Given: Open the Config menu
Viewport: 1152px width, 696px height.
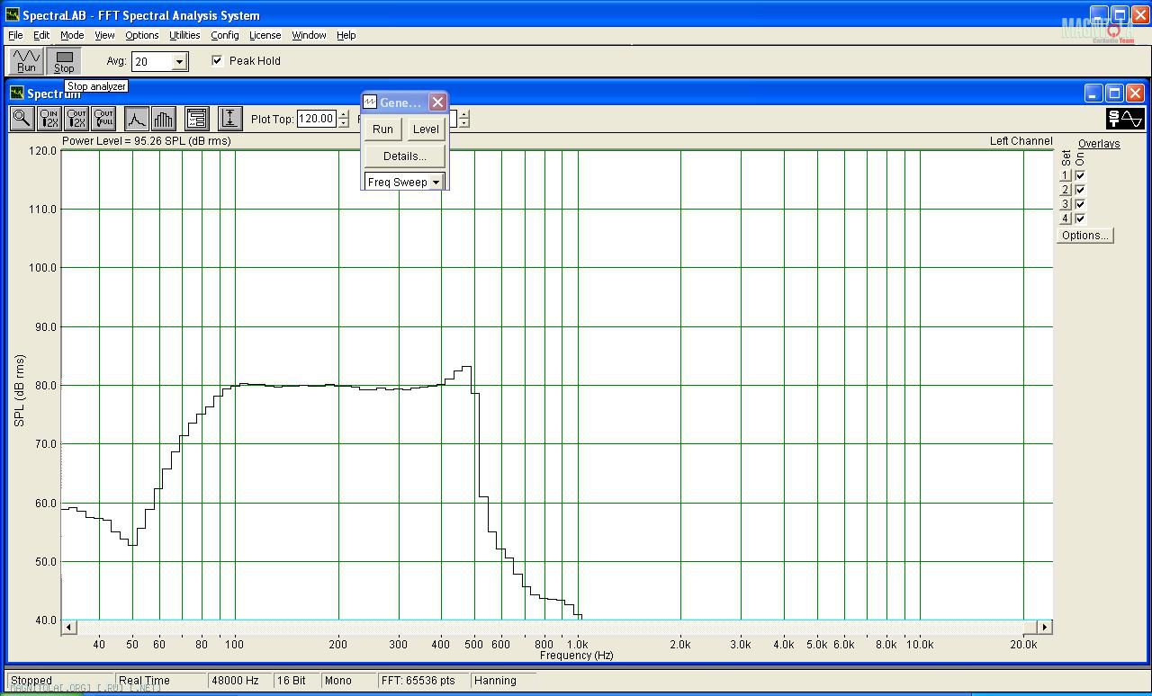Looking at the screenshot, I should (225, 35).
